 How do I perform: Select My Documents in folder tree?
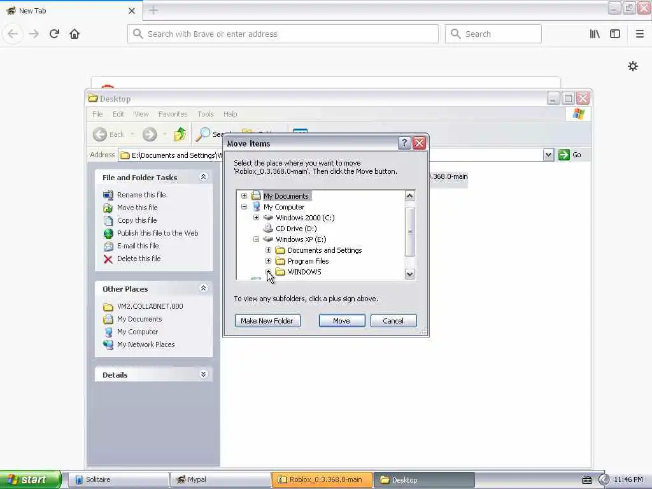click(x=286, y=196)
